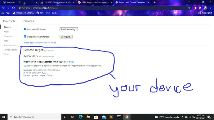This screenshot has height=120, width=214.
Task: Open the notification center icon
Action: coord(209,117)
